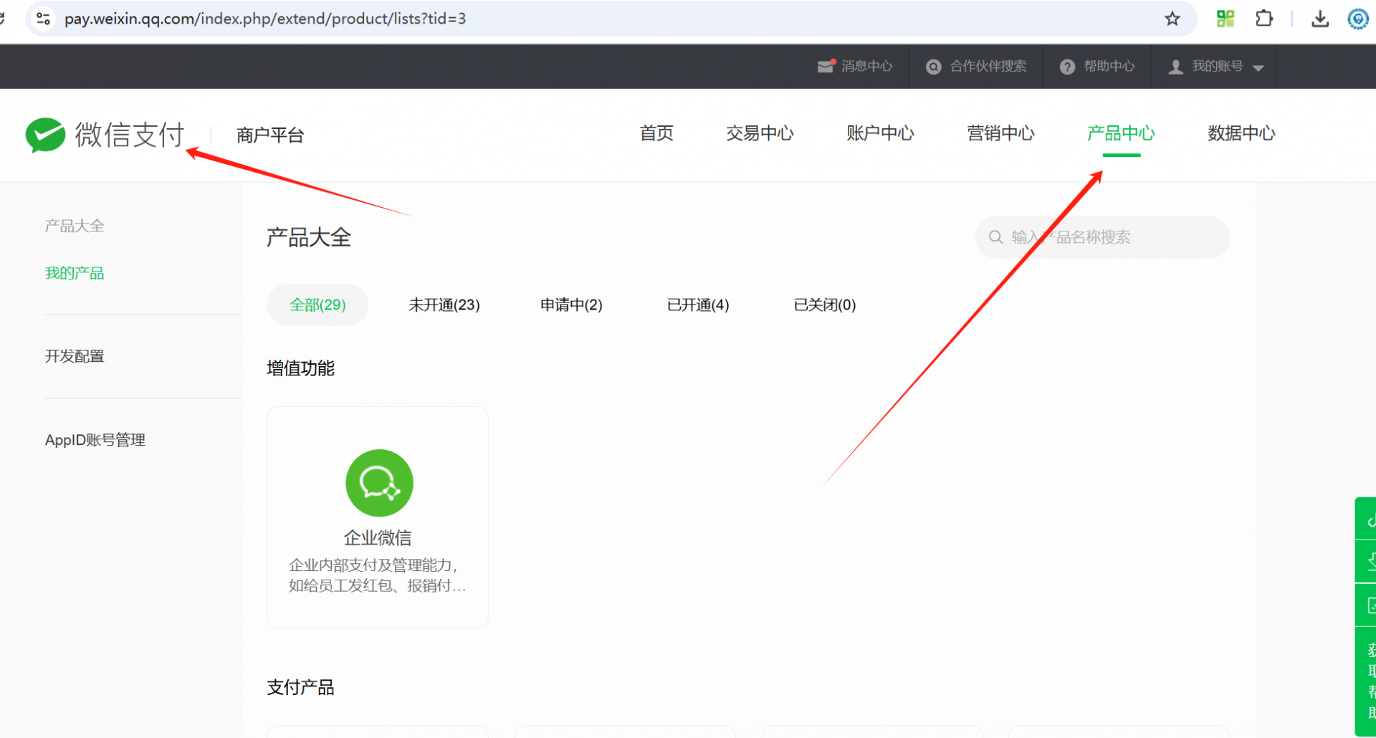Click the 帮助中心 link
The width and height of the screenshot is (1376, 738).
(x=1109, y=66)
